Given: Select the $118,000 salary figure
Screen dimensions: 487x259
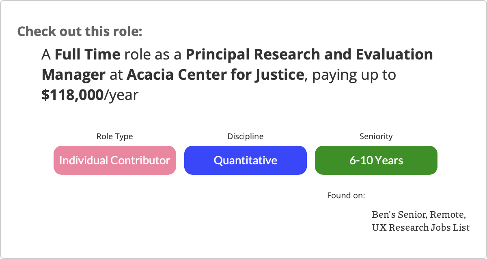Looking at the screenshot, I should (x=73, y=96).
